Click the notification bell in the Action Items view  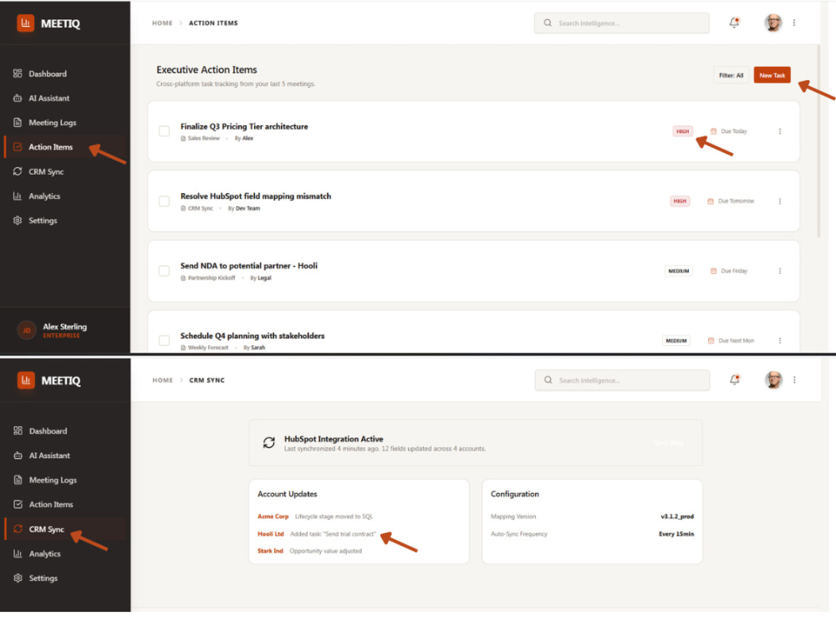(x=734, y=23)
